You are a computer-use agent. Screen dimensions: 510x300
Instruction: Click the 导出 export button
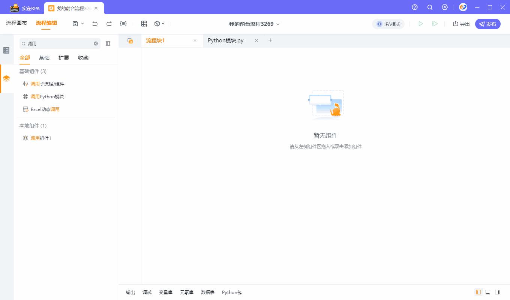coord(460,24)
